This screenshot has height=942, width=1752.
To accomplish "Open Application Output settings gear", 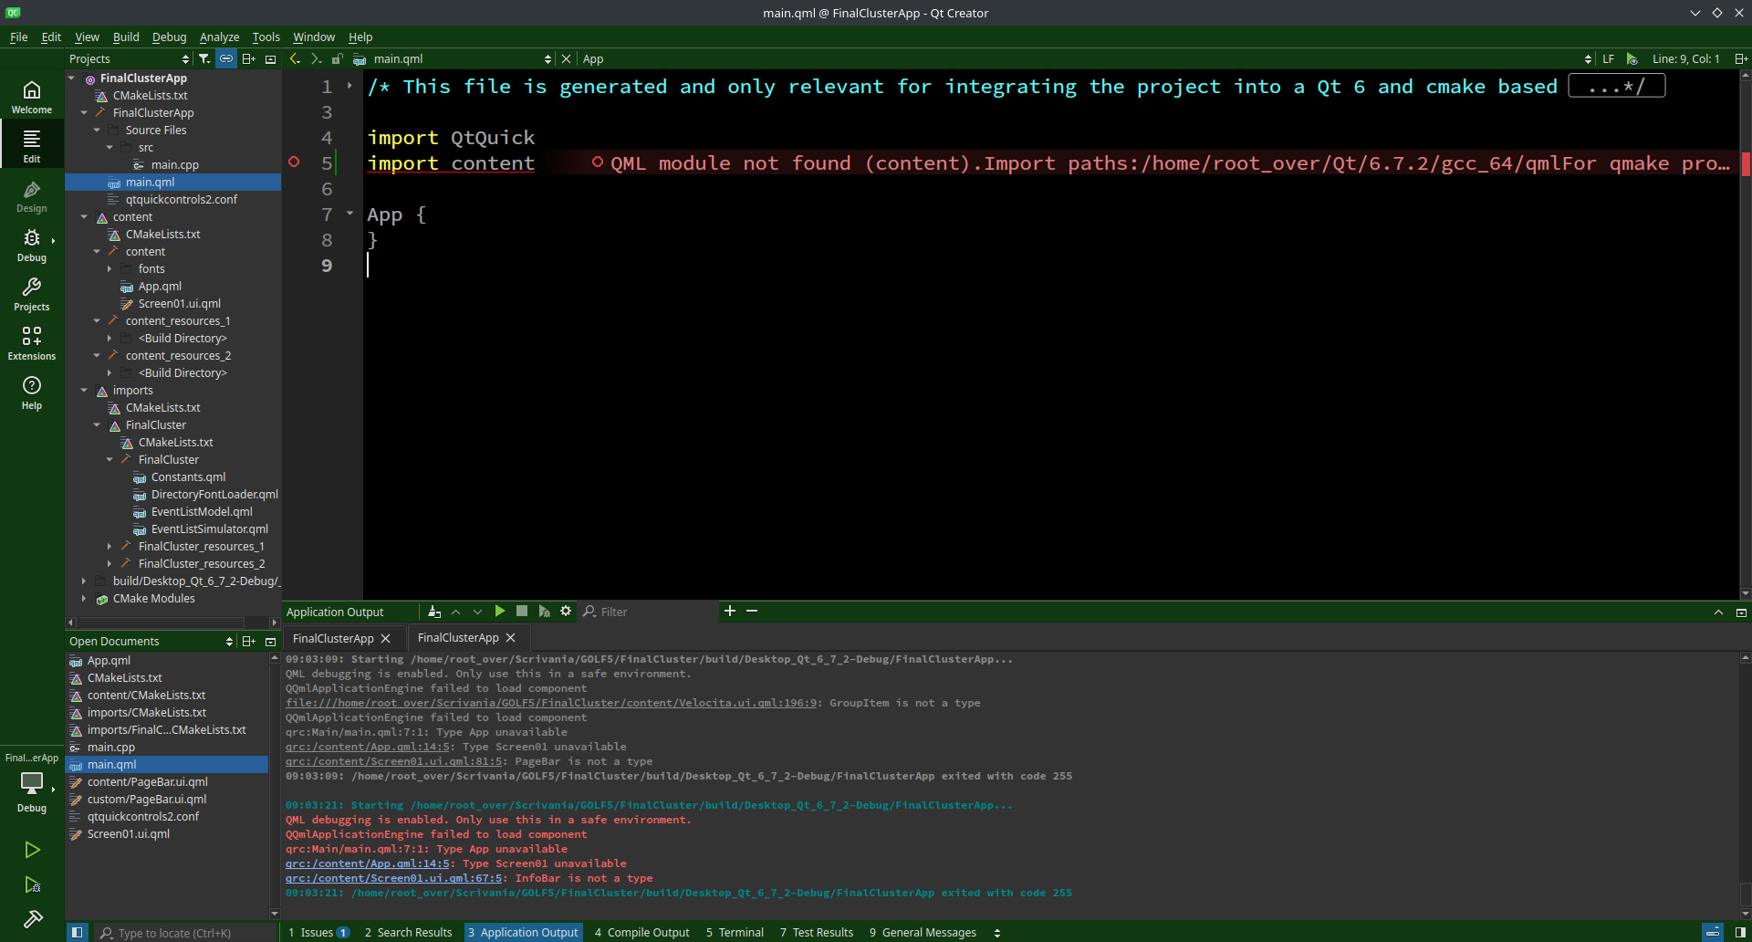I will [566, 611].
